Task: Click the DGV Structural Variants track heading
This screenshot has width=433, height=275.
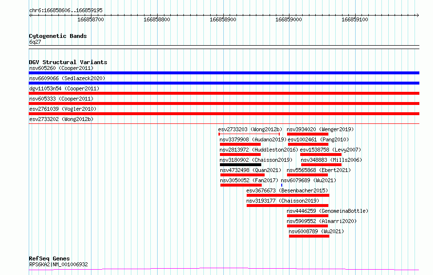Action: [x=68, y=62]
